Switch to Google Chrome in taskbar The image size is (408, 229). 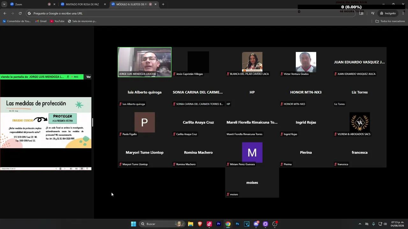tap(228, 224)
